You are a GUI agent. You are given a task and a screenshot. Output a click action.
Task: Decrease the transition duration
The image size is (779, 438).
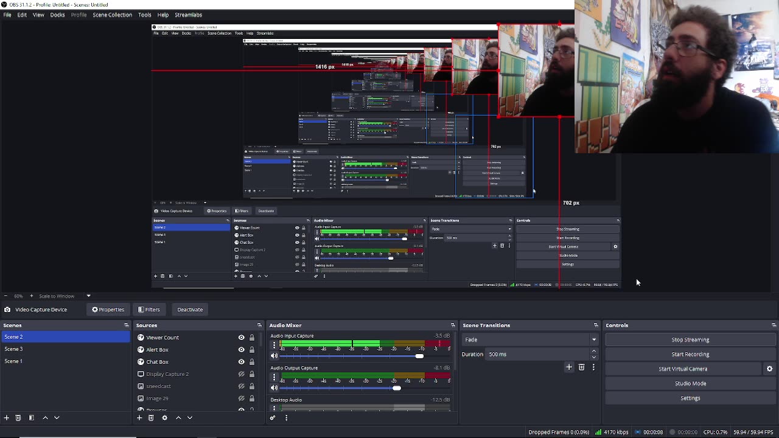pyautogui.click(x=594, y=357)
